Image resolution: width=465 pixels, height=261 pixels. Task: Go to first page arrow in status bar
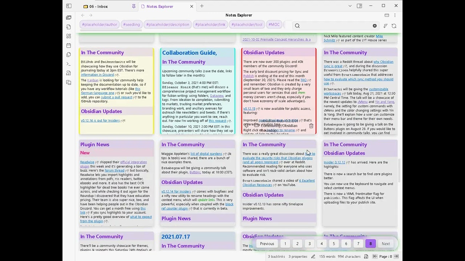(375, 257)
